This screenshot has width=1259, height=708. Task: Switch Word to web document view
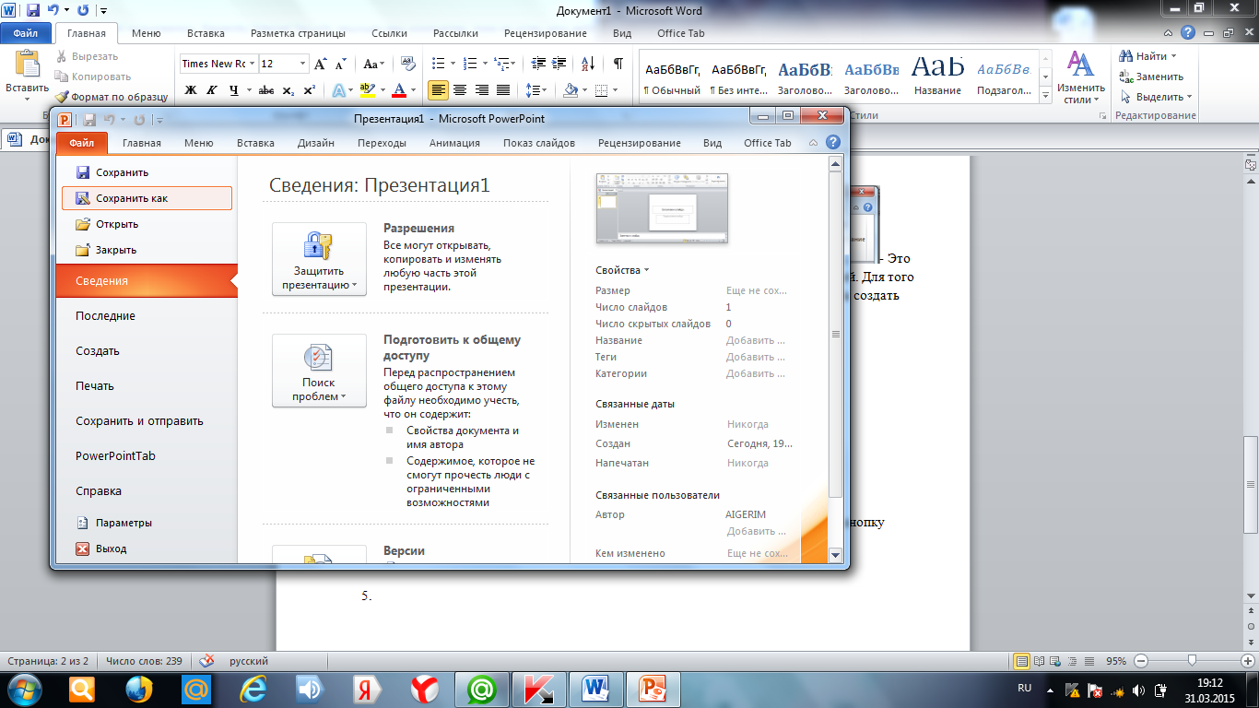pos(1057,661)
